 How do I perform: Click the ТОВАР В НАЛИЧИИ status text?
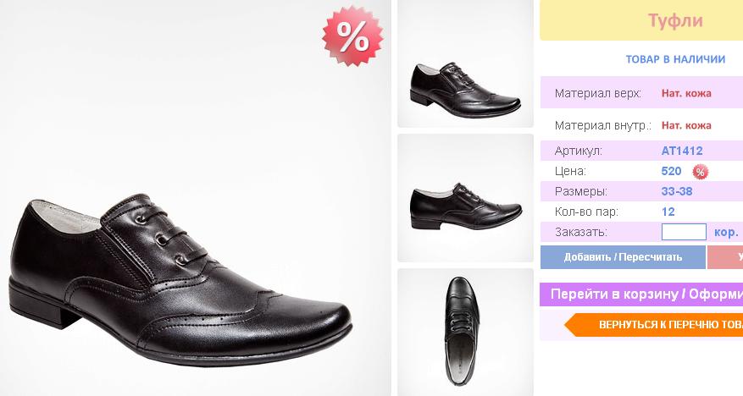[x=675, y=59]
